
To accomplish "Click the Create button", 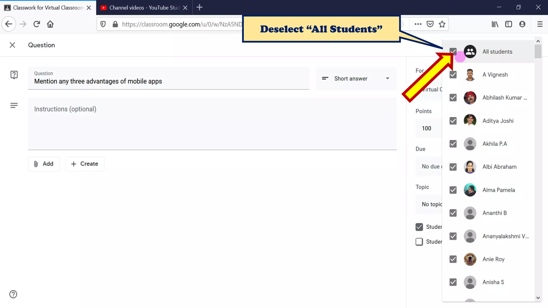I will 85,164.
